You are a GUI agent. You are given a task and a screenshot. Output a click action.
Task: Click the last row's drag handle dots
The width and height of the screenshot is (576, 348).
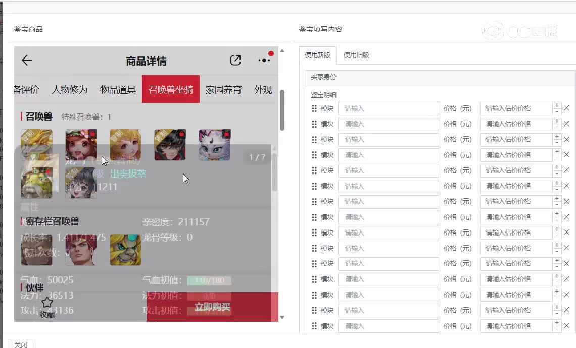point(314,326)
